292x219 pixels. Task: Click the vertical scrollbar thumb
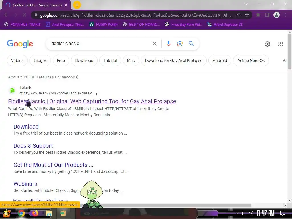pyautogui.click(x=290, y=52)
